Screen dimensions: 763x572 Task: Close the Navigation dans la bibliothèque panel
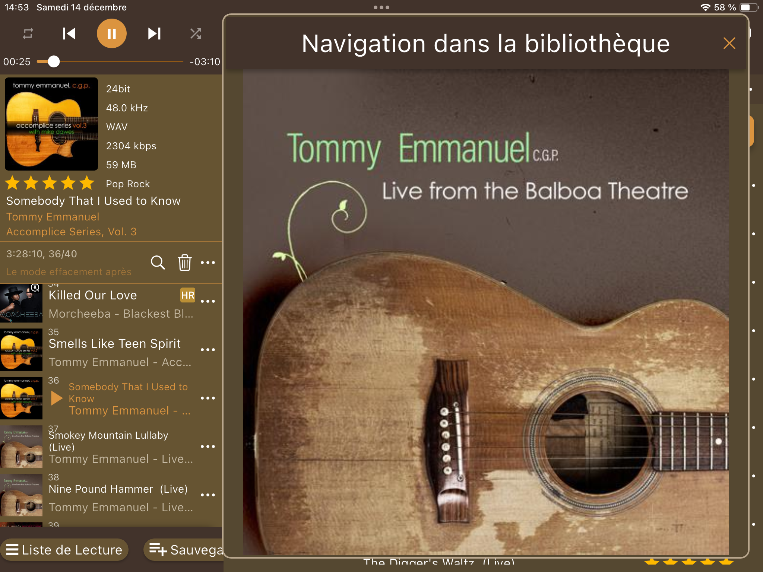(729, 43)
